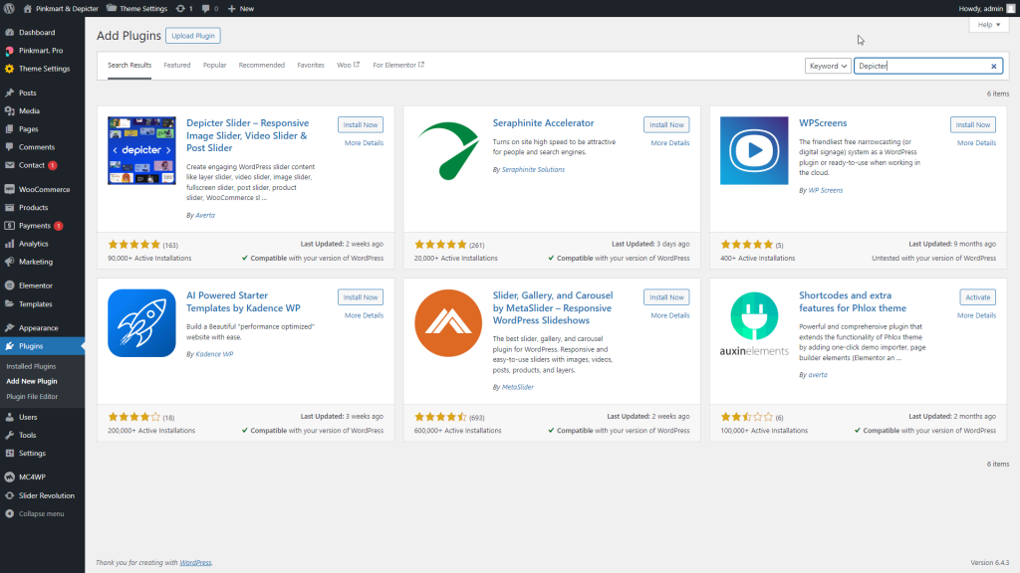Open Howdy, admin account menu
Image resolution: width=1020 pixels, height=573 pixels.
986,8
